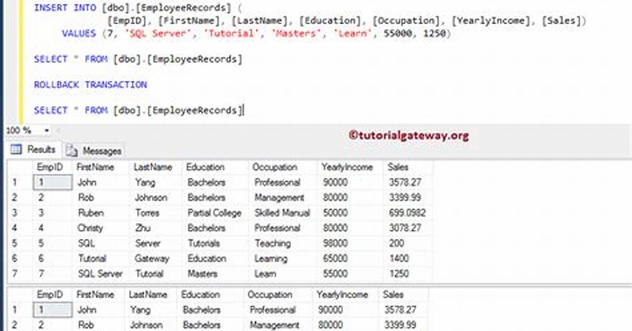Click the cell containing Ruben

click(91, 213)
